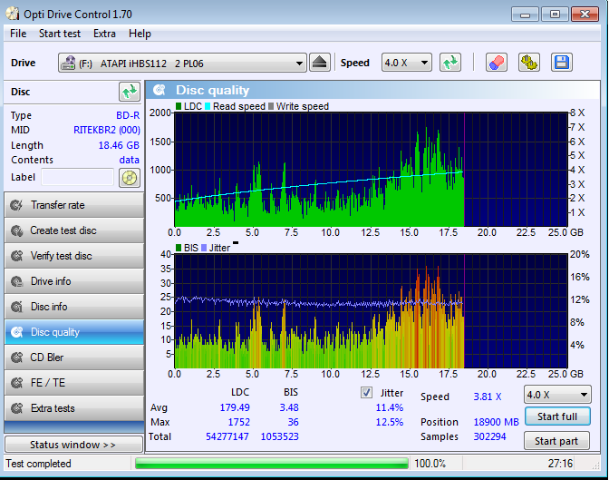Click the BIS jitter graph area
This screenshot has width=609, height=480.
(371, 311)
